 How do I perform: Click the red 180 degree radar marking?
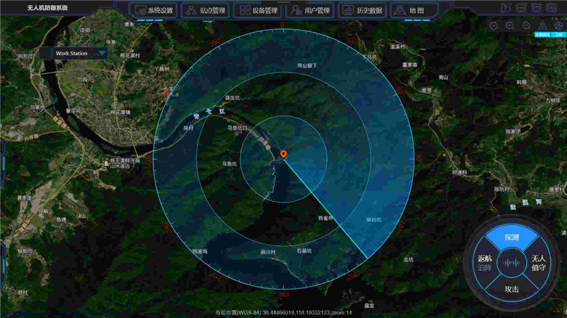pos(283,295)
